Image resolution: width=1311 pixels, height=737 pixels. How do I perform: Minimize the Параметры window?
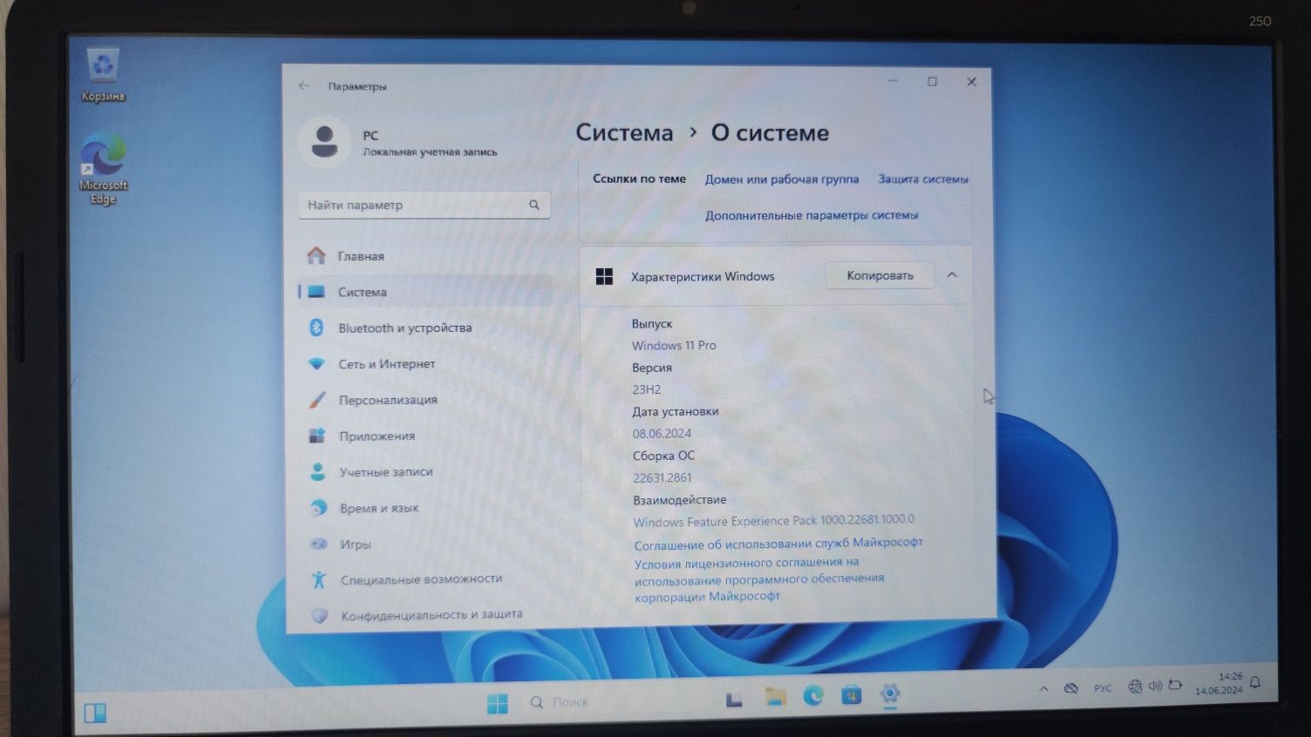click(893, 81)
